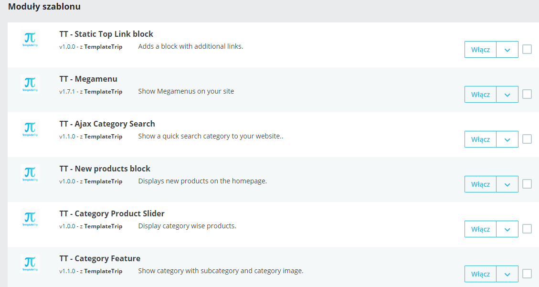Click the New products block module icon
Image resolution: width=539 pixels, height=287 pixels.
pos(30,174)
